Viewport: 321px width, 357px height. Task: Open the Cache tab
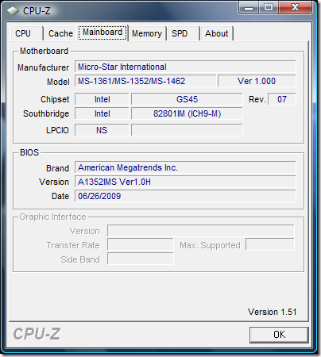[x=60, y=33]
